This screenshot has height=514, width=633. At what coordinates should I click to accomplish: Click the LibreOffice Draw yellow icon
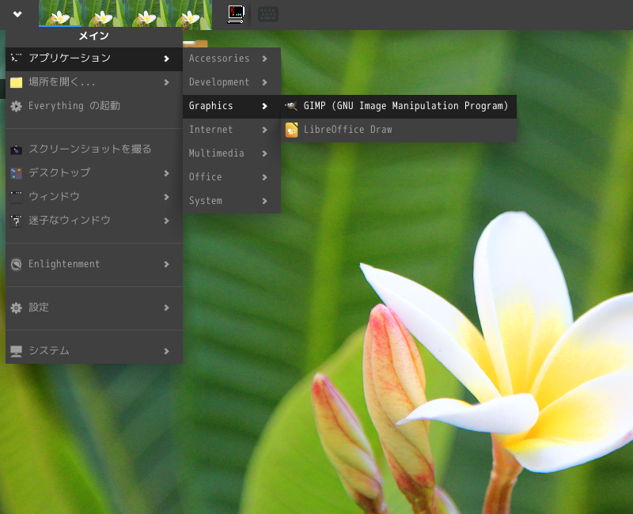[x=291, y=130]
